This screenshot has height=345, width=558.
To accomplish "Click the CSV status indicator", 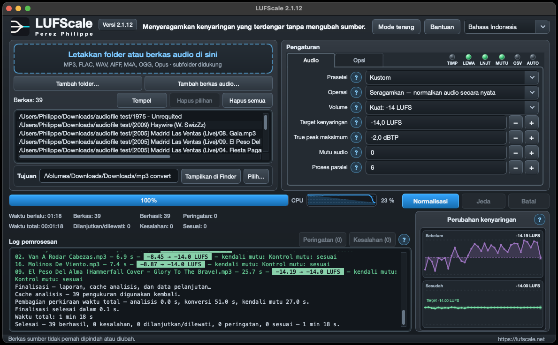I will 518,60.
